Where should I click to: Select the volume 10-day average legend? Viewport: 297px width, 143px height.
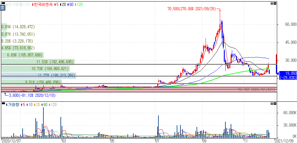29,105
